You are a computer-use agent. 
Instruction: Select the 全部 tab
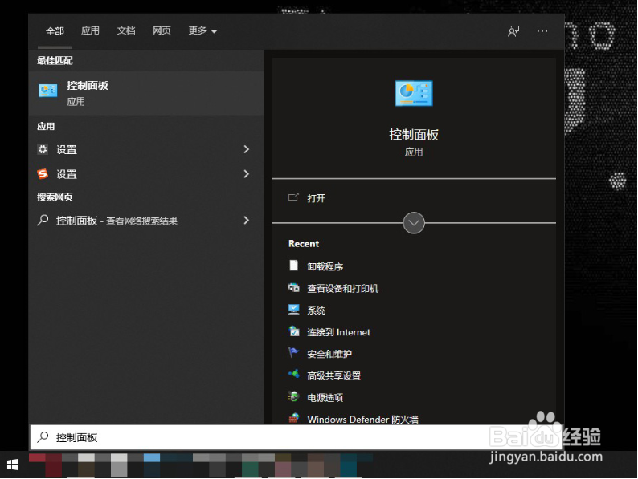55,30
